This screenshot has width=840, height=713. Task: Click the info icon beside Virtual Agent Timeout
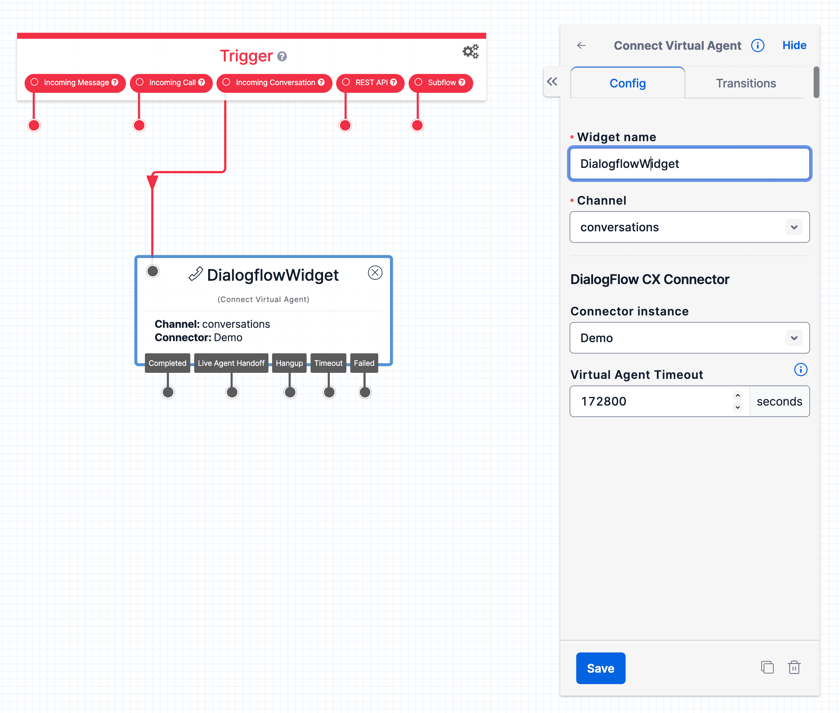800,370
